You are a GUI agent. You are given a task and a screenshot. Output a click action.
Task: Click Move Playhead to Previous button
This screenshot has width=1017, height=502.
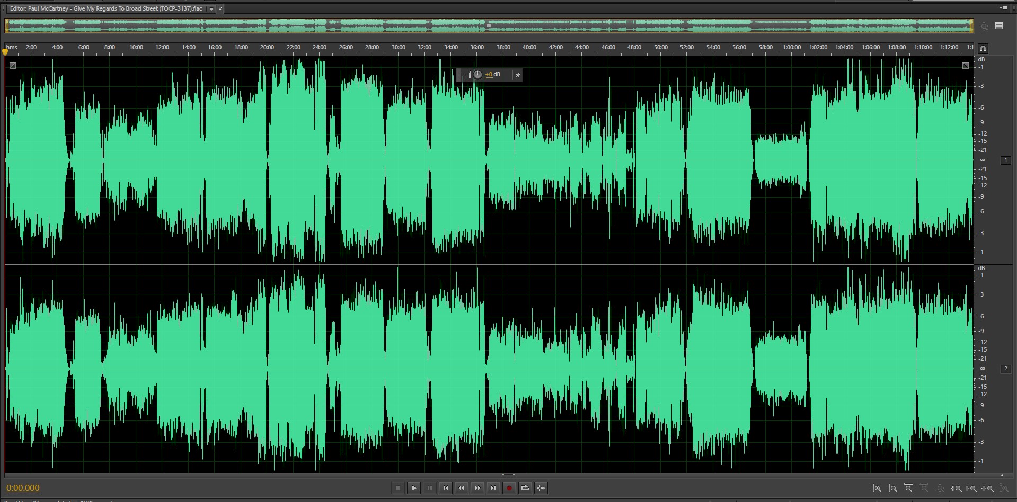446,488
